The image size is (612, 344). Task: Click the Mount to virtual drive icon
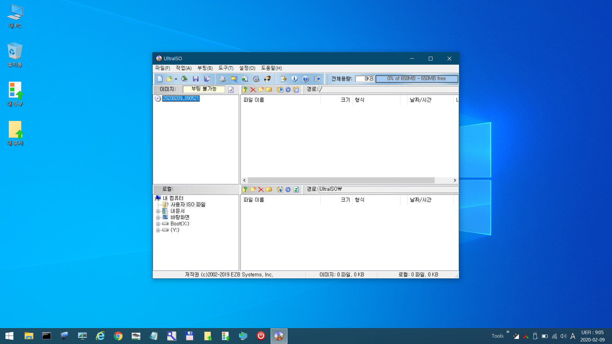pyautogui.click(x=256, y=79)
